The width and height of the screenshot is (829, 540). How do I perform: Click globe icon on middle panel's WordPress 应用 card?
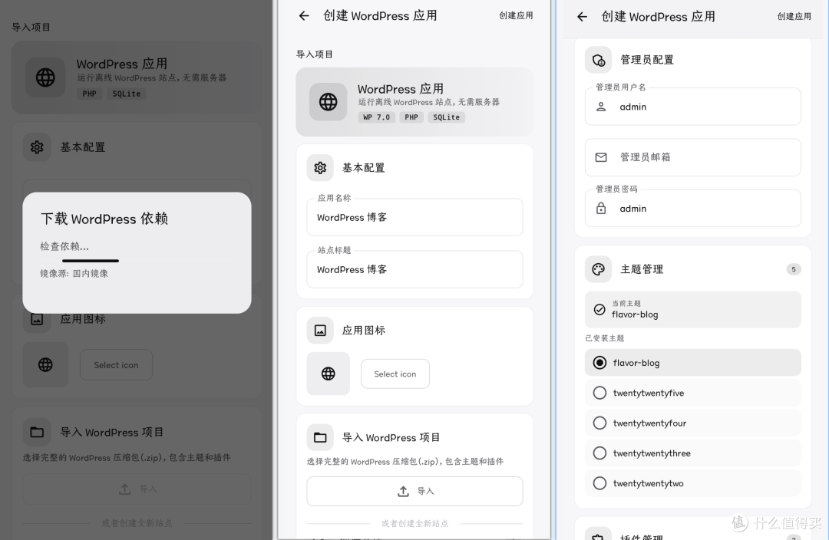tap(329, 101)
